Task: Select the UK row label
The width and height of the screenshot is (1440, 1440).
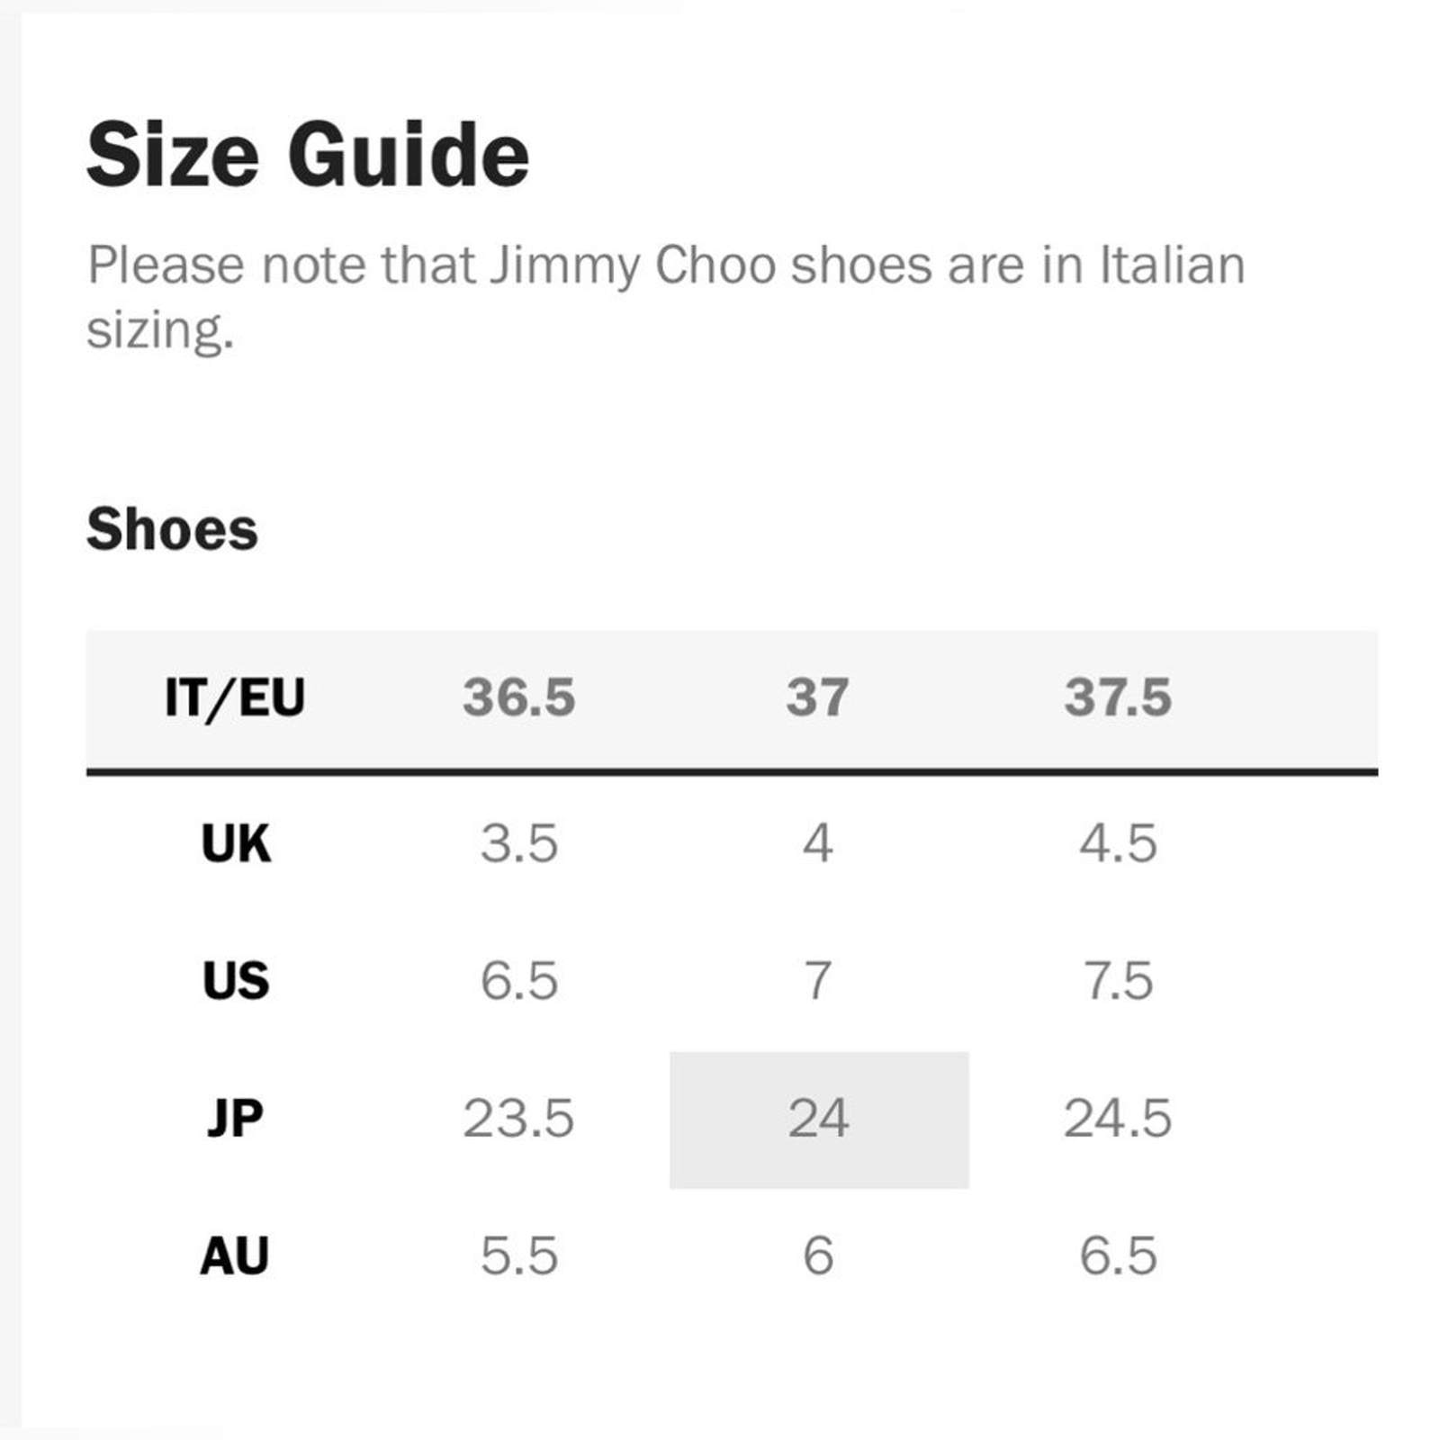Action: (236, 844)
